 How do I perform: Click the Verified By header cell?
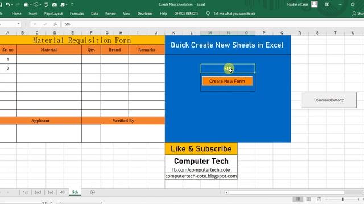123,121
